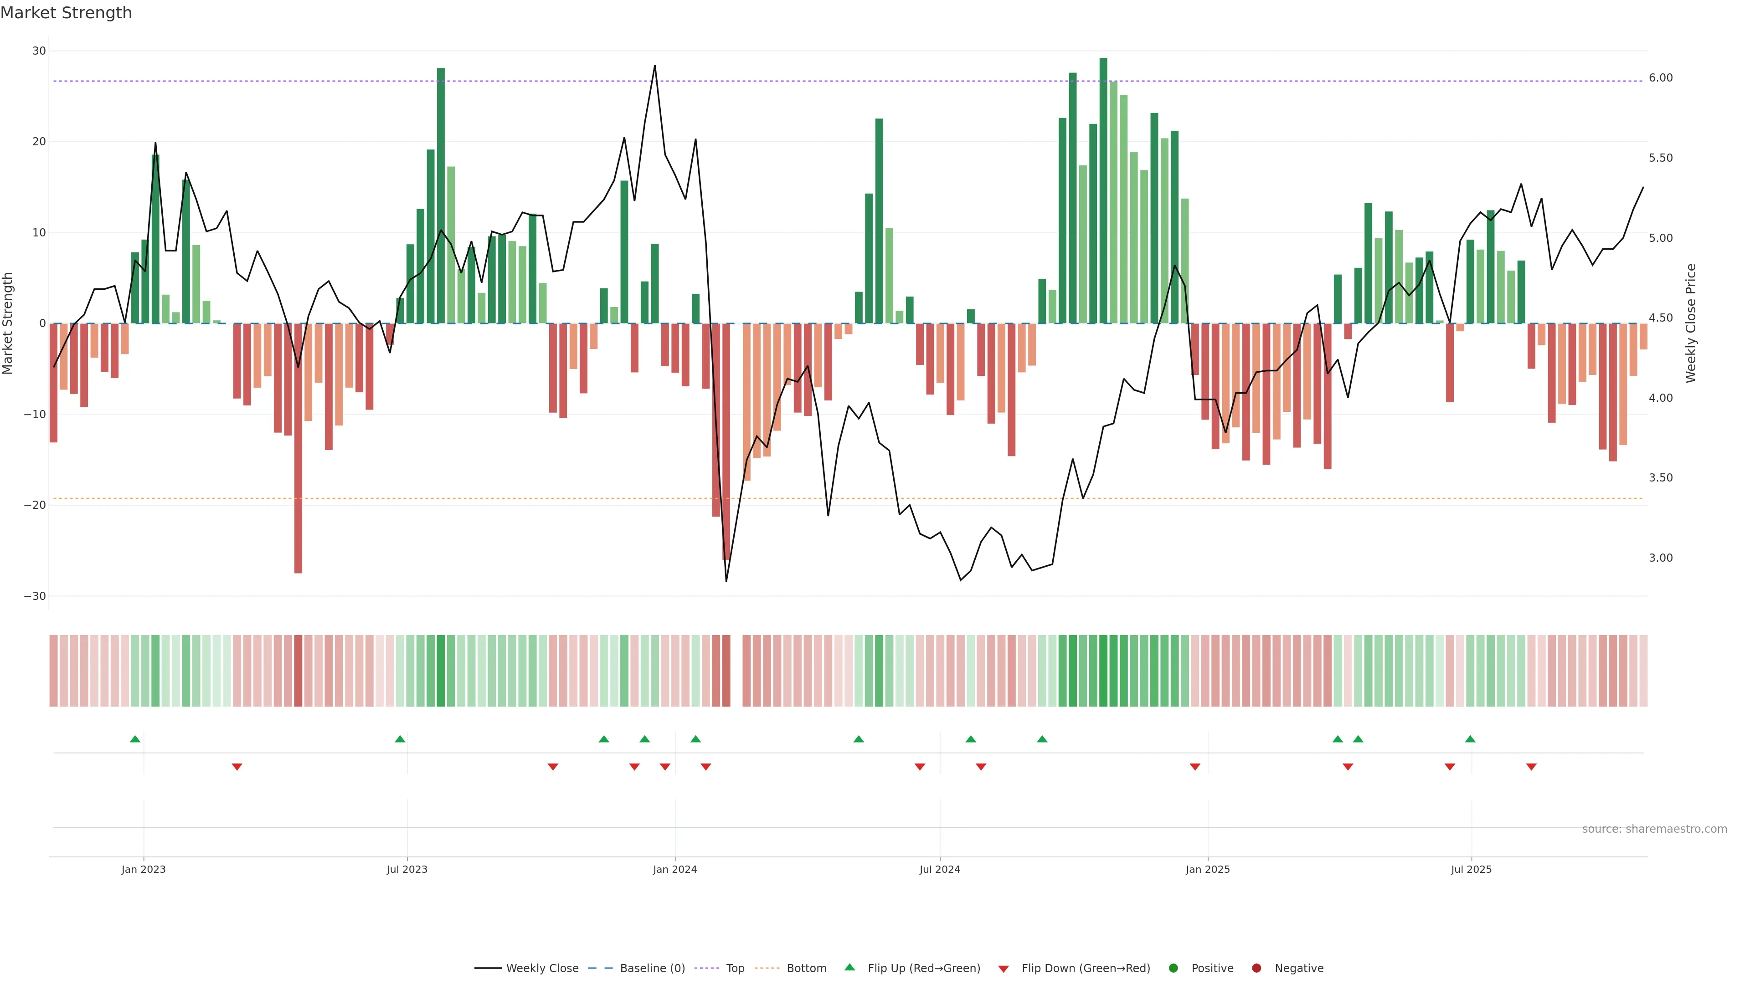
Task: Click the dark red Negative legend dot
Action: click(x=1256, y=969)
